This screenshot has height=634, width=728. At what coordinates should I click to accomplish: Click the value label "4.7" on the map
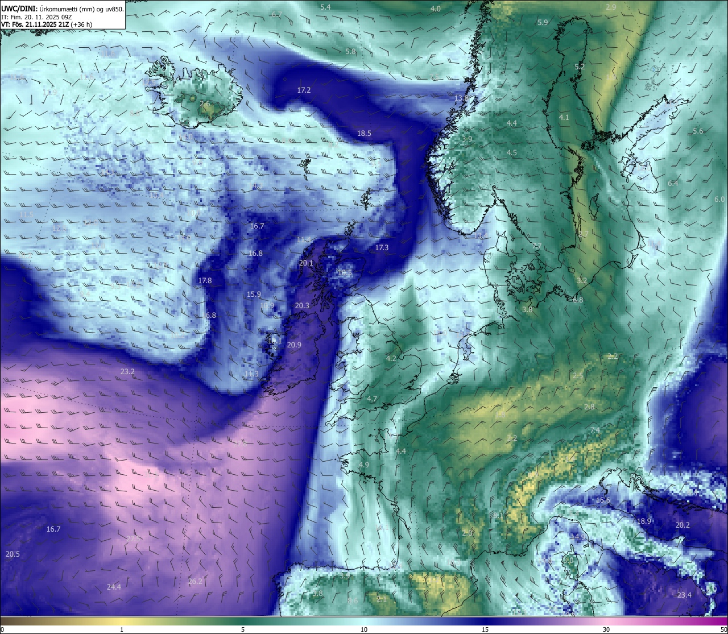tap(372, 400)
